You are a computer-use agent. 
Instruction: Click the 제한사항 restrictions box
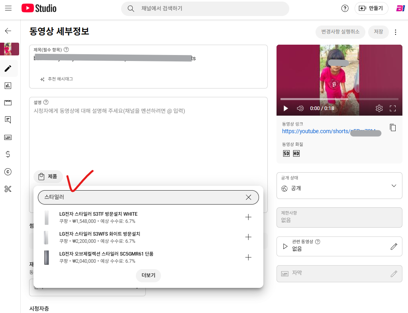coord(339,217)
